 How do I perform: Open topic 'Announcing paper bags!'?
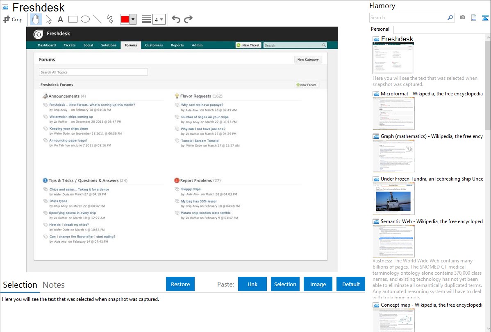click(x=68, y=140)
